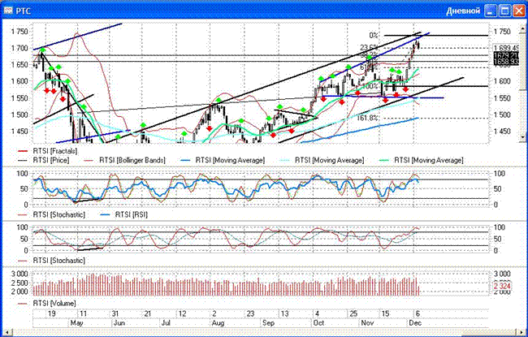Click the Aug month label on time axis
The image size is (528, 337).
pos(218,323)
